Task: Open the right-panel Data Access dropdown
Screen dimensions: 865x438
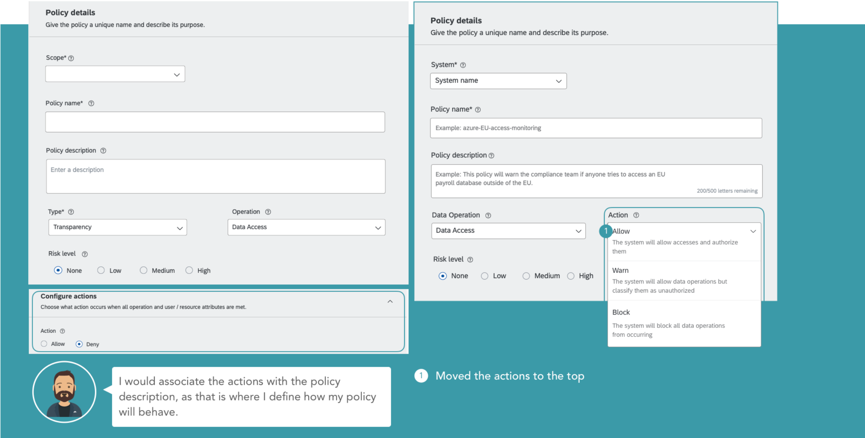Action: (508, 231)
